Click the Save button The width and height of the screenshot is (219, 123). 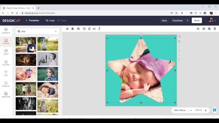click(164, 20)
